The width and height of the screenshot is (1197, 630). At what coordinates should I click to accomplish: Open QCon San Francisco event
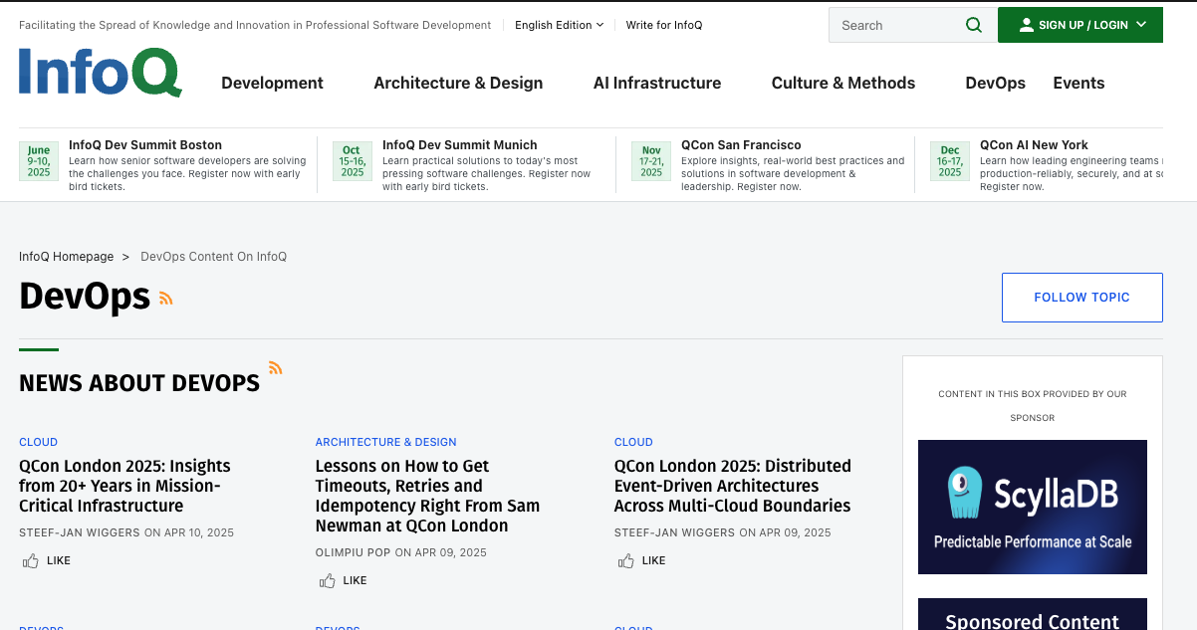pyautogui.click(x=741, y=145)
